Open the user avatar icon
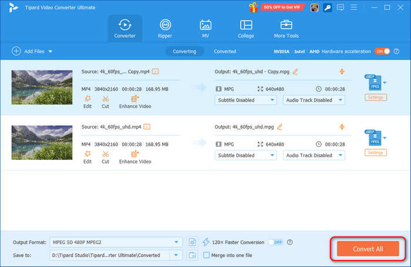 pyautogui.click(x=314, y=8)
